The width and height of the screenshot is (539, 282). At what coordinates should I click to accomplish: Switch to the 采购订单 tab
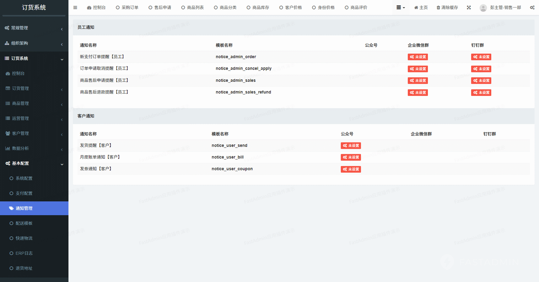[127, 8]
